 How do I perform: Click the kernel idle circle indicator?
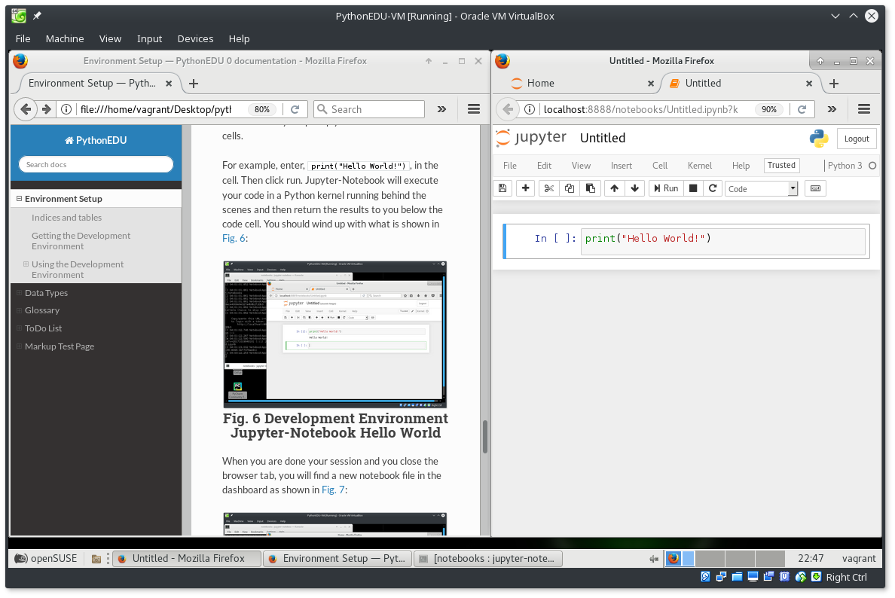pos(872,166)
